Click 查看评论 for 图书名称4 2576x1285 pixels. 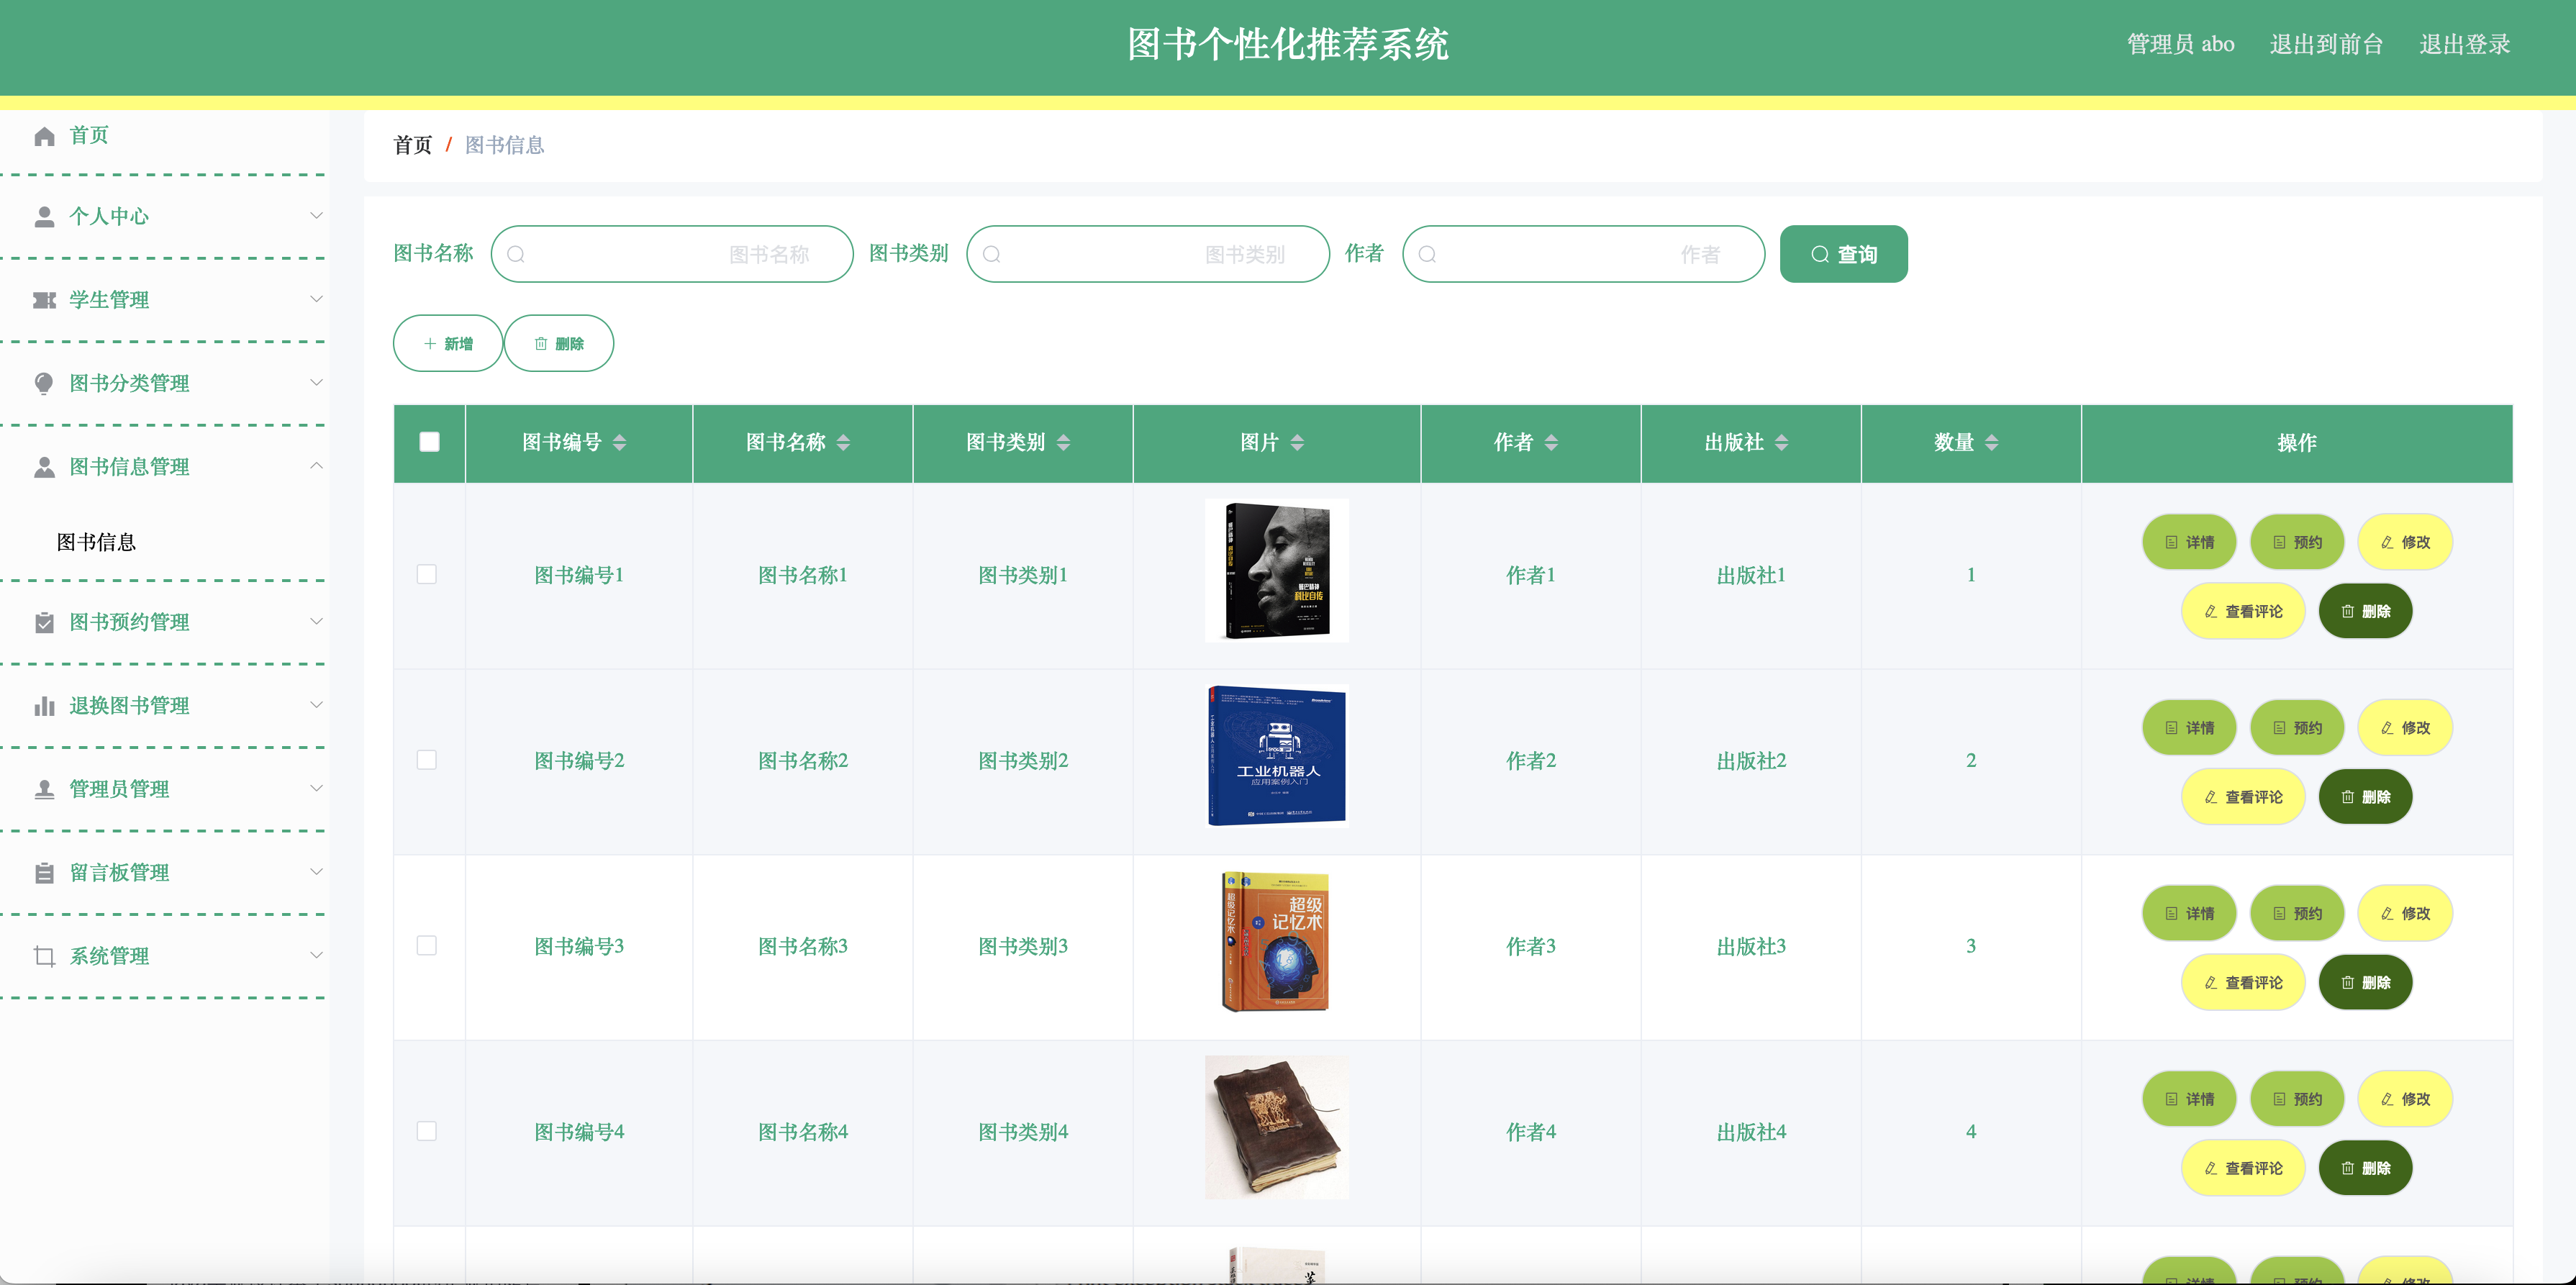point(2243,1169)
